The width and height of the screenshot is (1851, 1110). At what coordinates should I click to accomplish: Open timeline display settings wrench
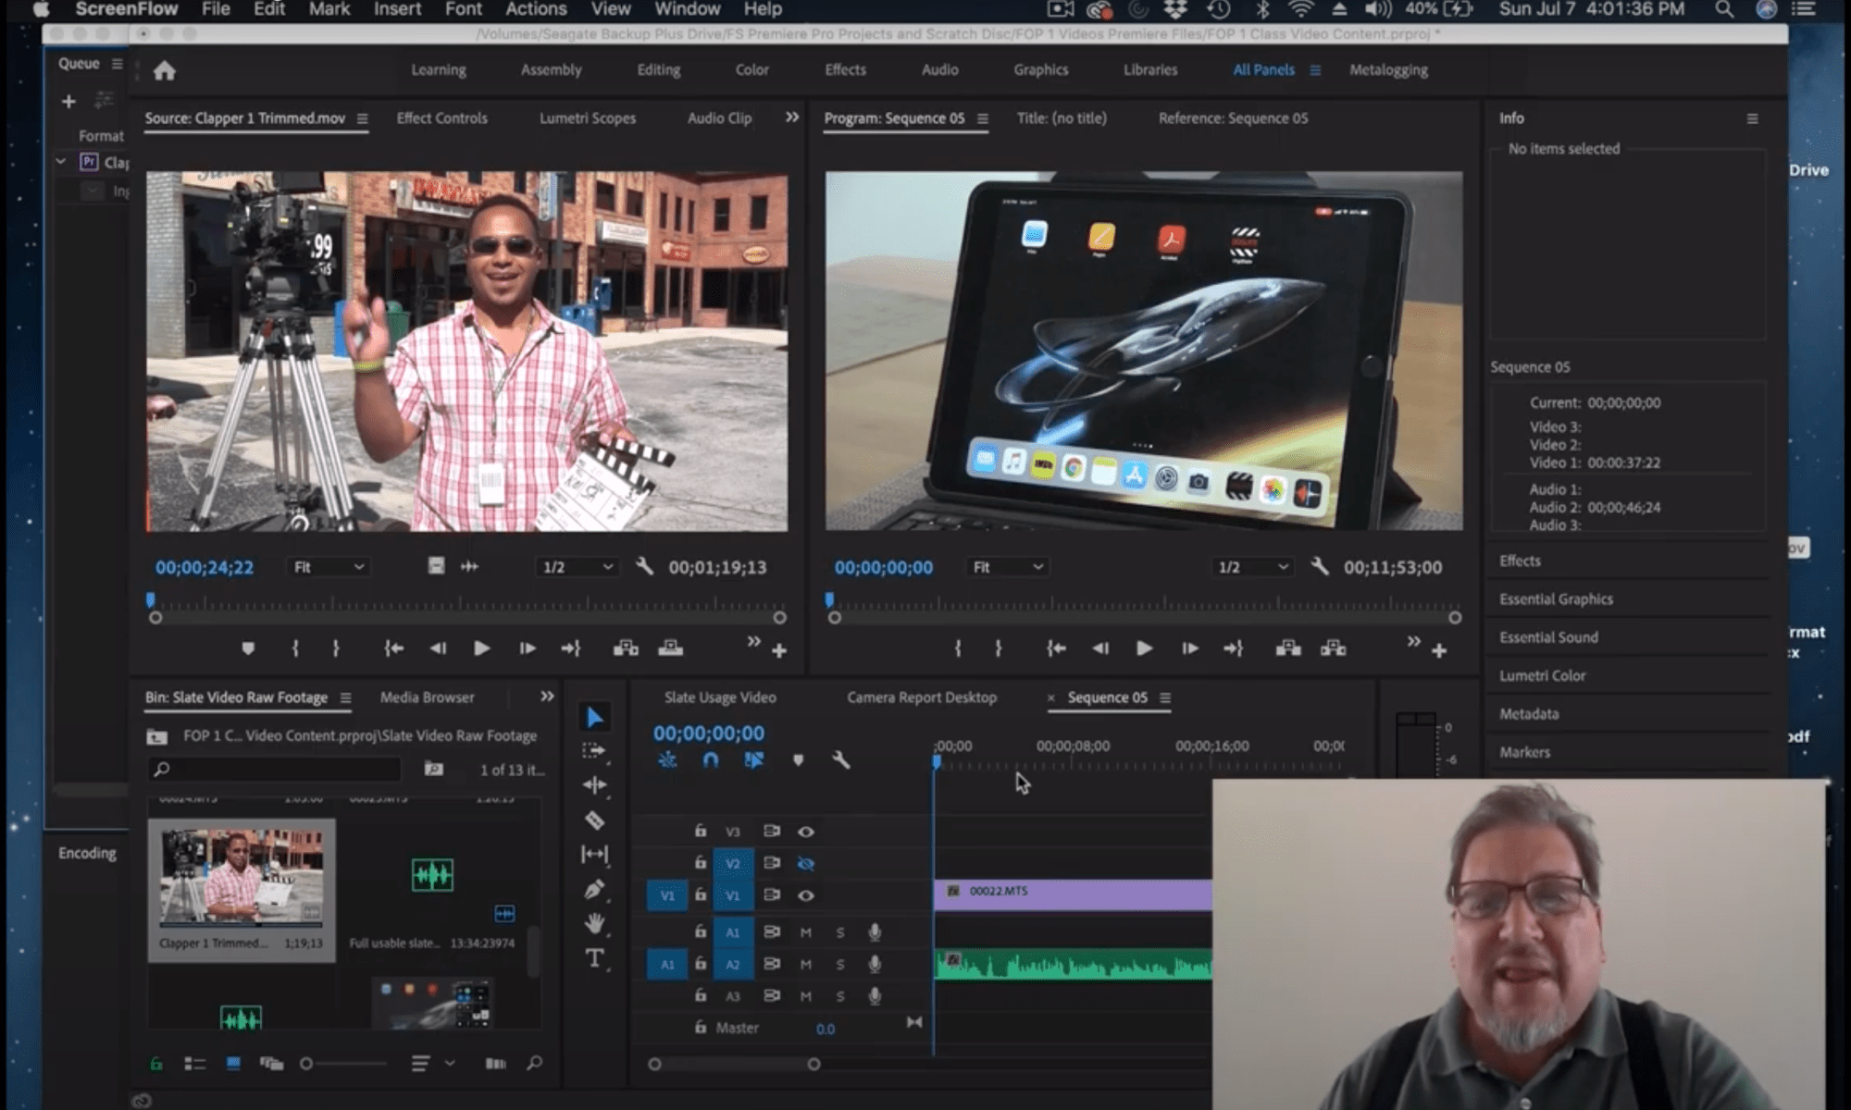[840, 760]
